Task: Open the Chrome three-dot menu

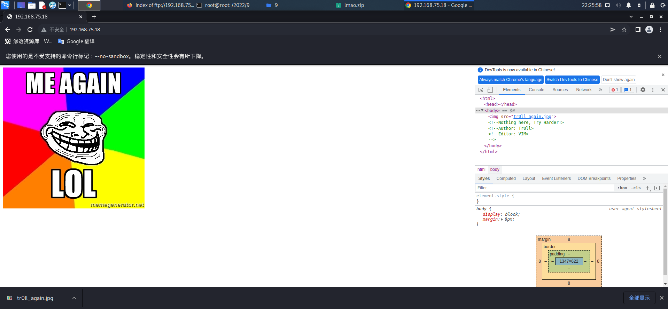Action: pyautogui.click(x=660, y=30)
